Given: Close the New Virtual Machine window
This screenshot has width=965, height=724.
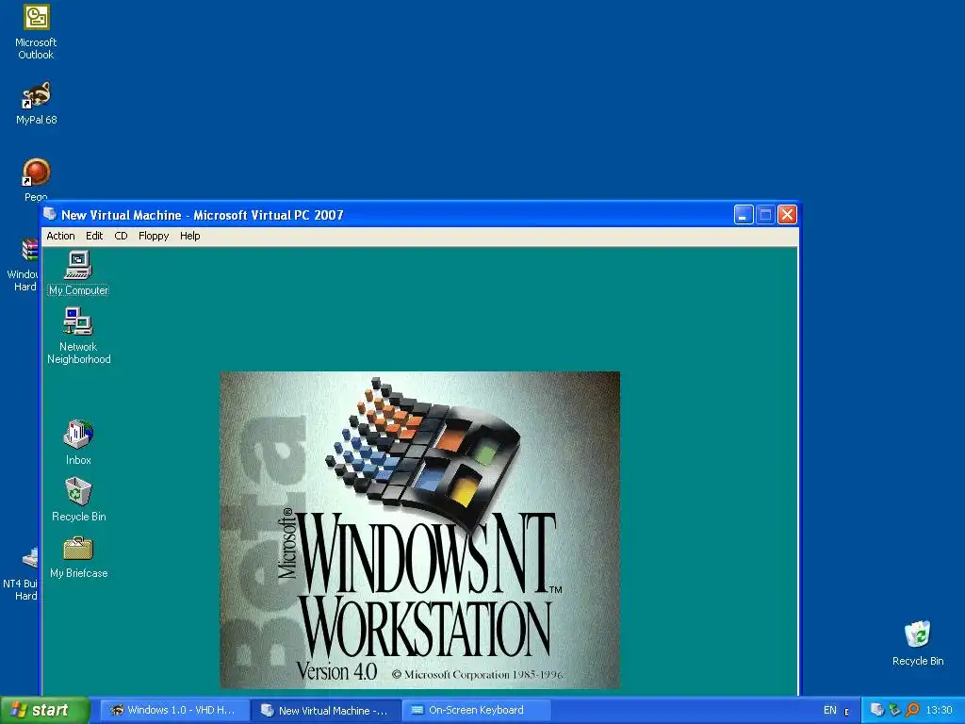Looking at the screenshot, I should [x=787, y=214].
